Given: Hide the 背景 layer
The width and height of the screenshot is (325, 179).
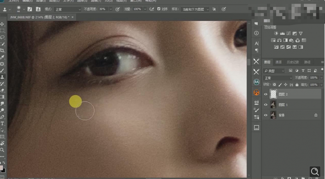Looking at the screenshot, I should click(266, 115).
